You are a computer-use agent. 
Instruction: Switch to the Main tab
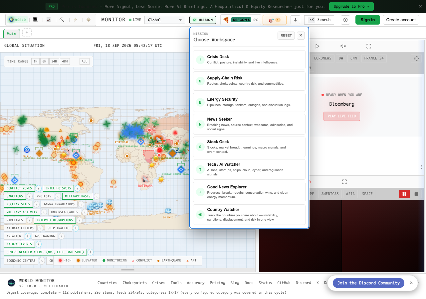[11, 34]
